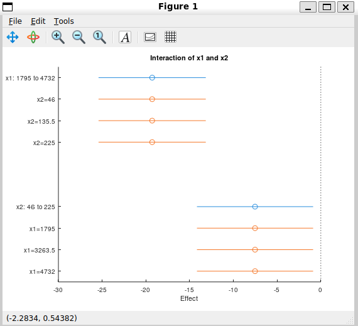Viewport: 358px width, 326px height.
Task: Click the -10 tick label
Action: pyautogui.click(x=233, y=290)
